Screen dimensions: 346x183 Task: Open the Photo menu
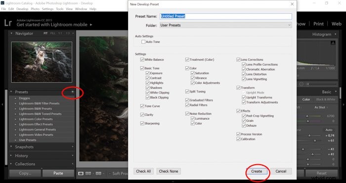click(35, 9)
